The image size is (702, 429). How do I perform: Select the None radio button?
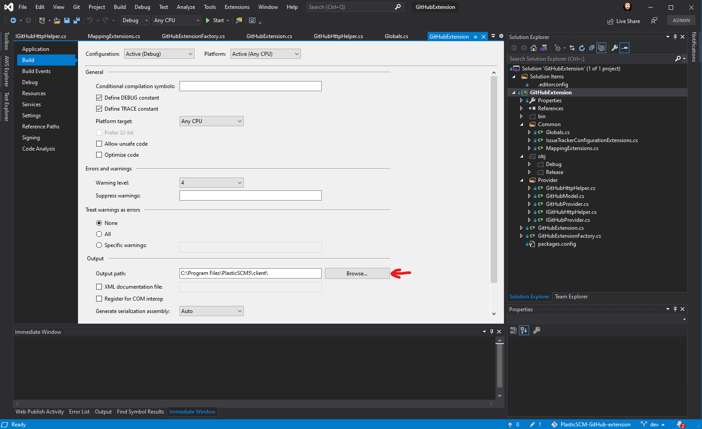(99, 223)
